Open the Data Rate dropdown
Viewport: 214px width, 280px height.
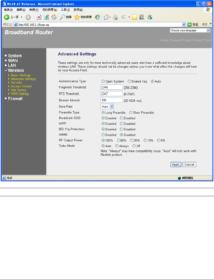click(107, 106)
